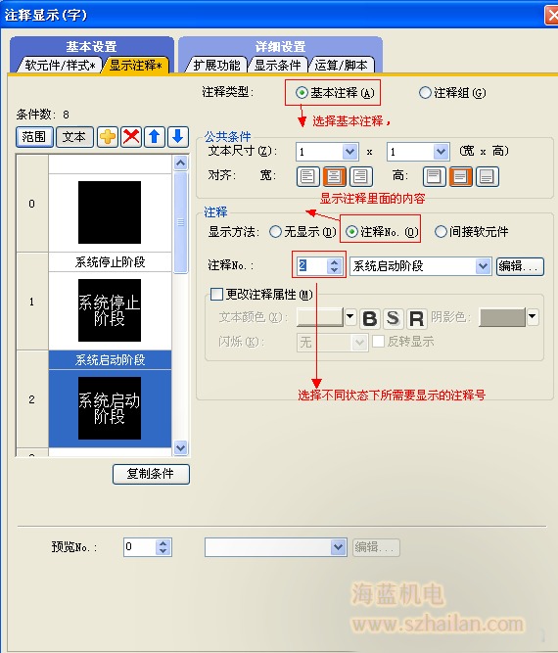Click condition list scrollbar down arrow

click(x=180, y=447)
